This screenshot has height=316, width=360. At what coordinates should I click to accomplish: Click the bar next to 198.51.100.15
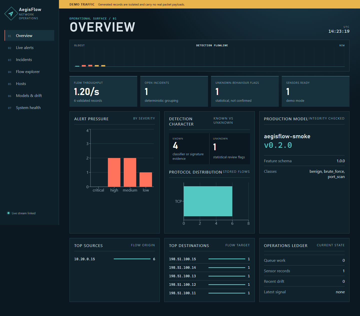click(227, 259)
